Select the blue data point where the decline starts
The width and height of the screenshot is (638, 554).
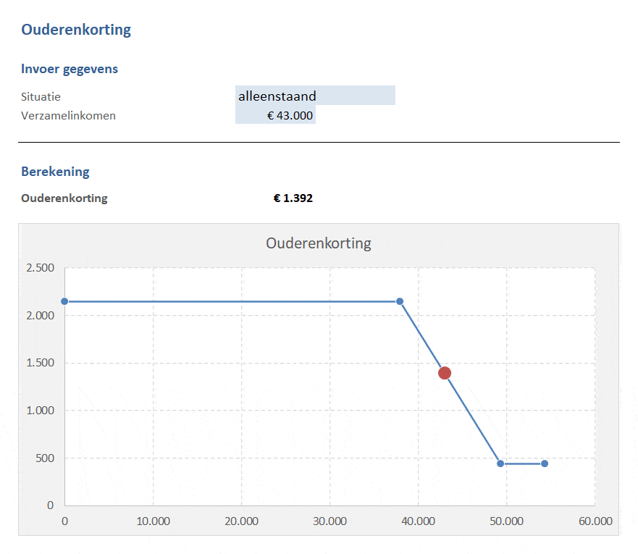400,301
